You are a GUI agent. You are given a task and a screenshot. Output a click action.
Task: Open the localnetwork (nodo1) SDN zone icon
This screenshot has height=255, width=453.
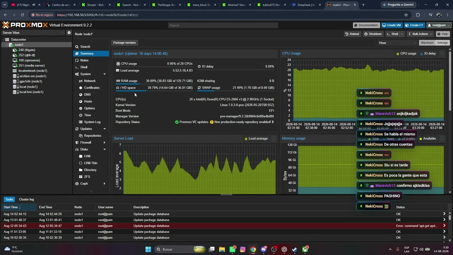[15, 71]
